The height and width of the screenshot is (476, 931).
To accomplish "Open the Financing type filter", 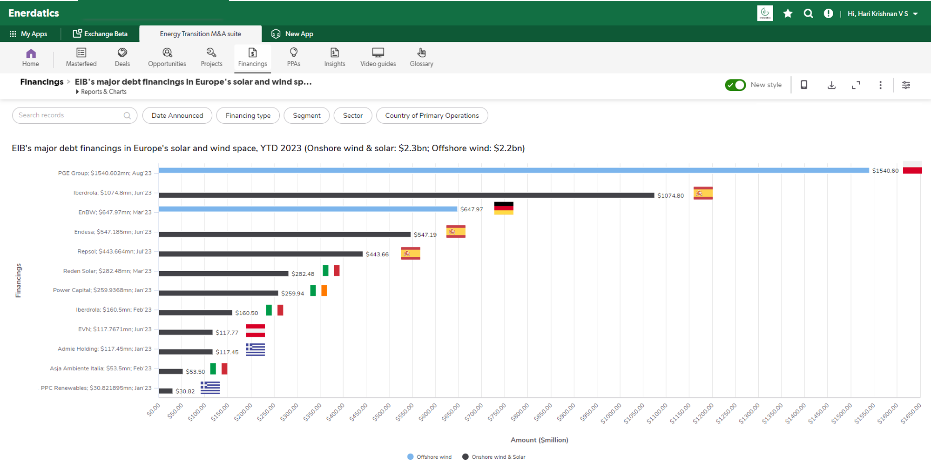I will (x=248, y=115).
